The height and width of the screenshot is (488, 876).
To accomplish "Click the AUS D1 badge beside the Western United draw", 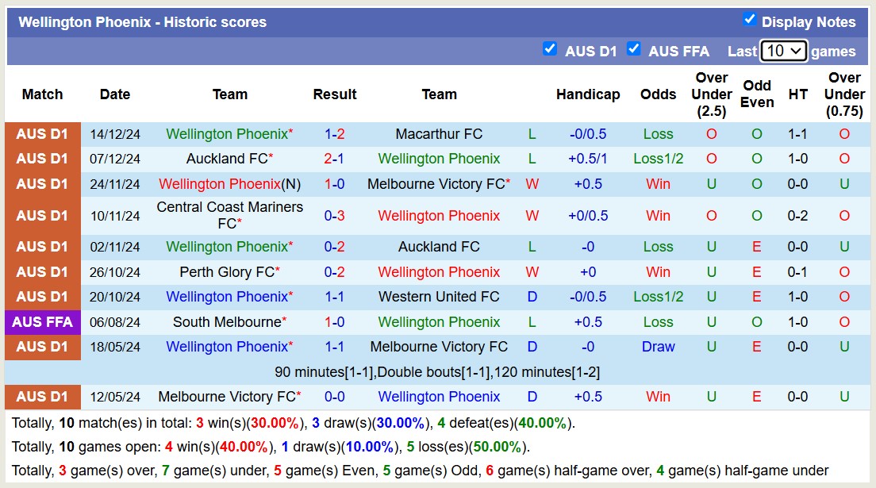I will click(42, 297).
